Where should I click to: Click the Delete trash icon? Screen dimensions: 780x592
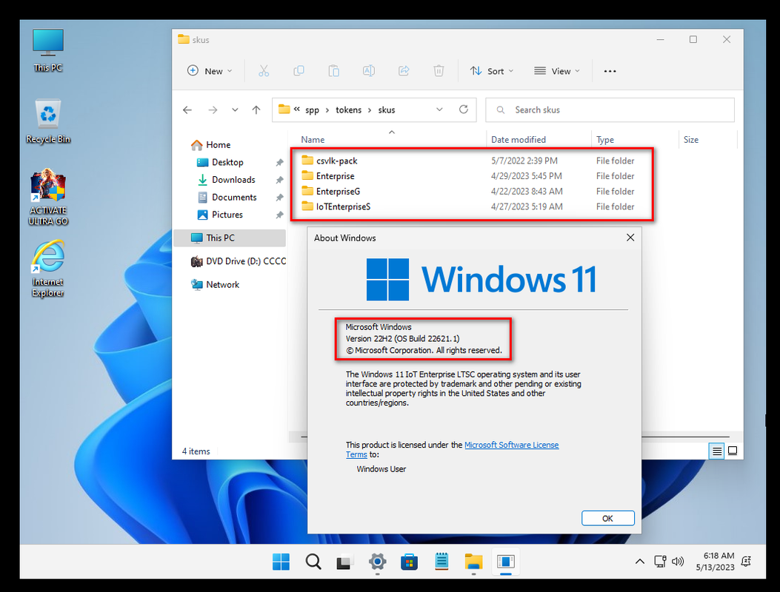tap(439, 71)
